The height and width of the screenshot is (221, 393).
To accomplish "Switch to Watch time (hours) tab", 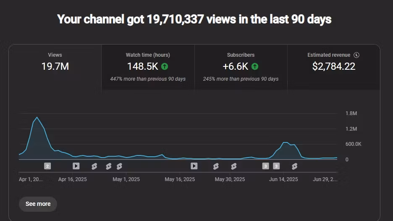I will [148, 67].
